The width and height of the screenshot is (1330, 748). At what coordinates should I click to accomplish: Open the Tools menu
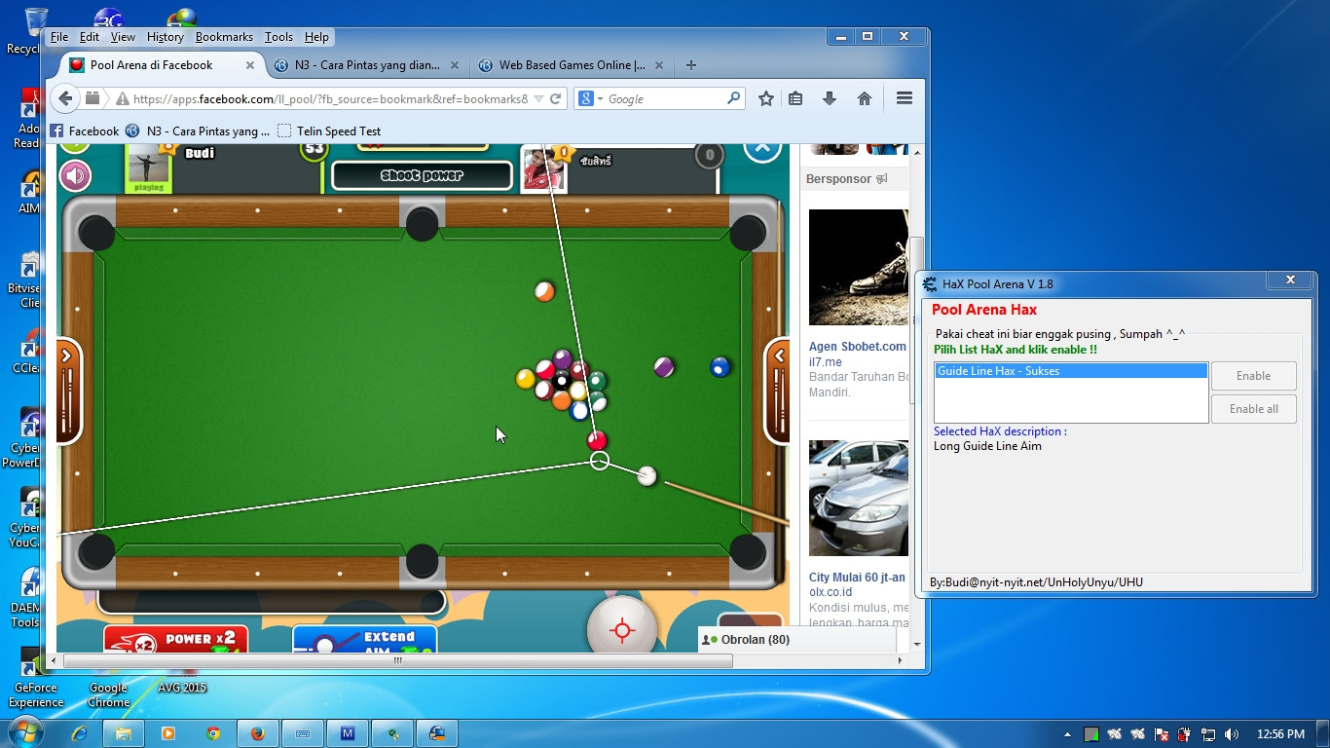278,37
